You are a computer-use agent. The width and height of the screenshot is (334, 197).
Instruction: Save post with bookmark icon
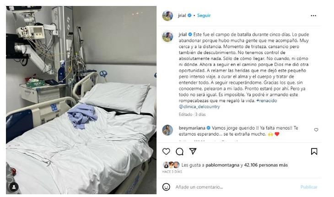click(314, 152)
